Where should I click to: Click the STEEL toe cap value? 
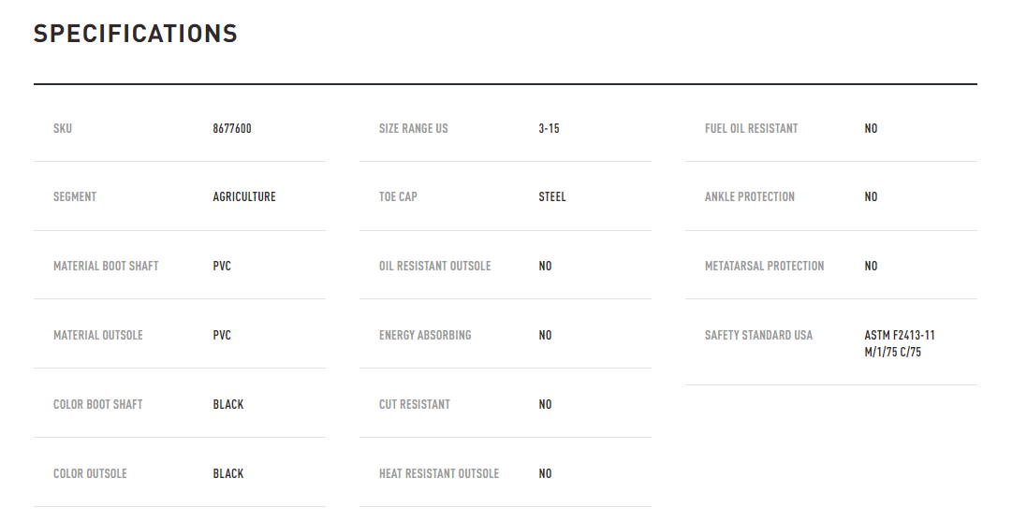pos(552,196)
